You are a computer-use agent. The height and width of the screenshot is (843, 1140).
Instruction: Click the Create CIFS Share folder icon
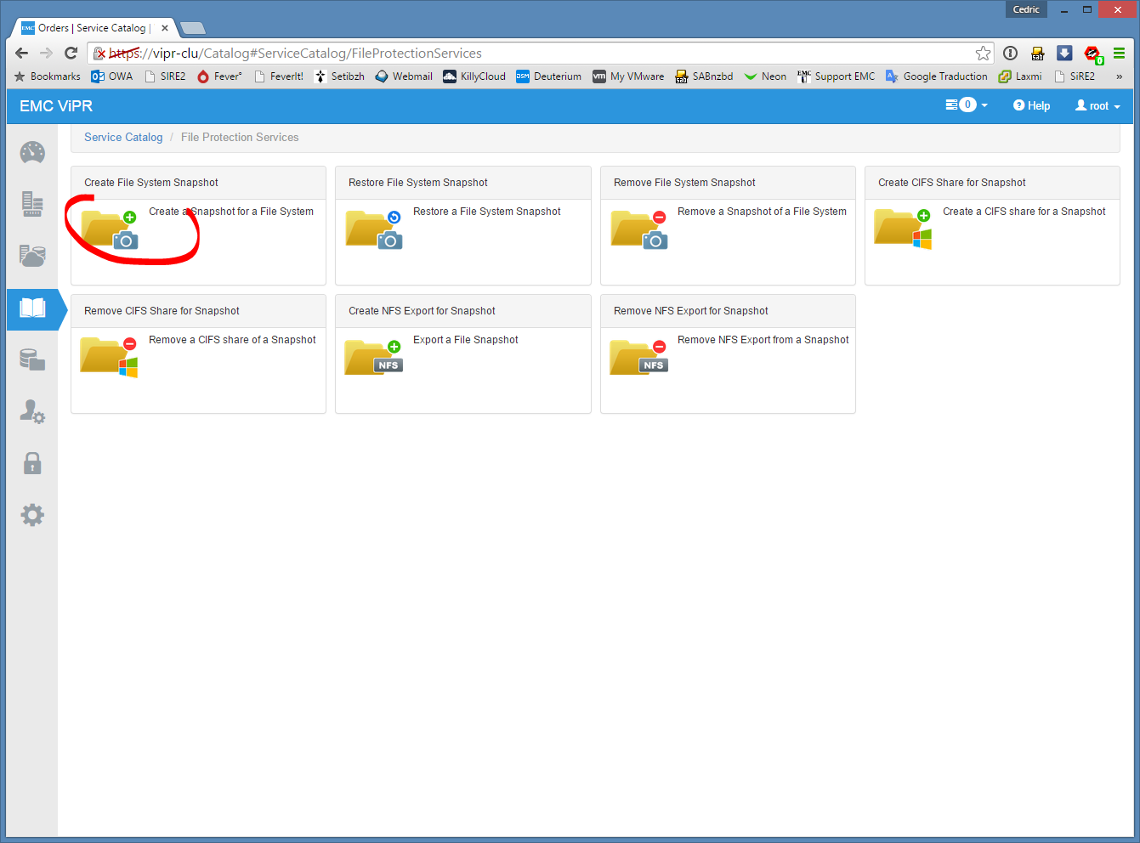pyautogui.click(x=904, y=229)
